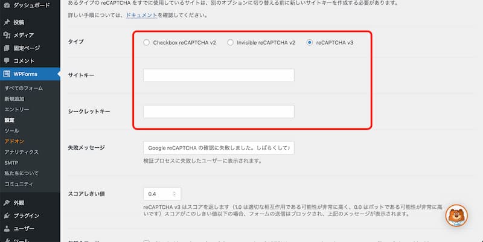Click the サイトキー setting label
The height and width of the screenshot is (242, 483).
tap(81, 75)
